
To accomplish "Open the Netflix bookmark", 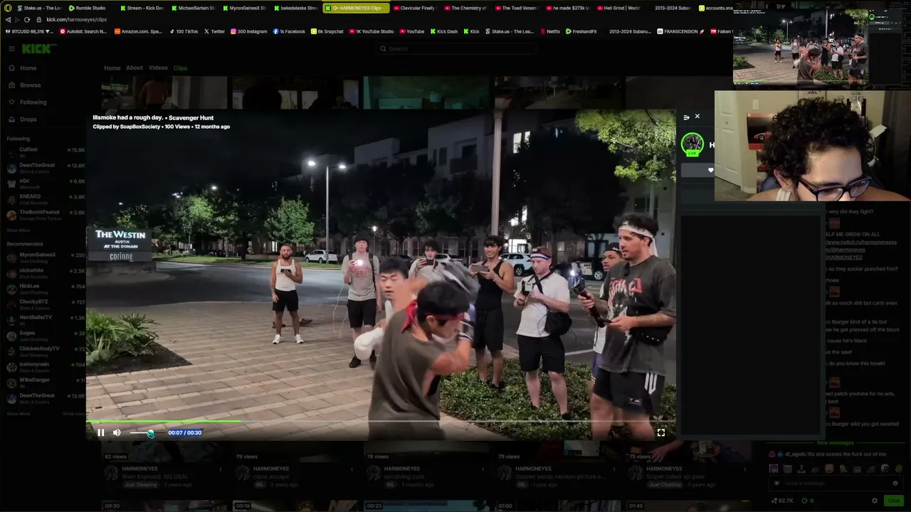I will tap(549, 31).
